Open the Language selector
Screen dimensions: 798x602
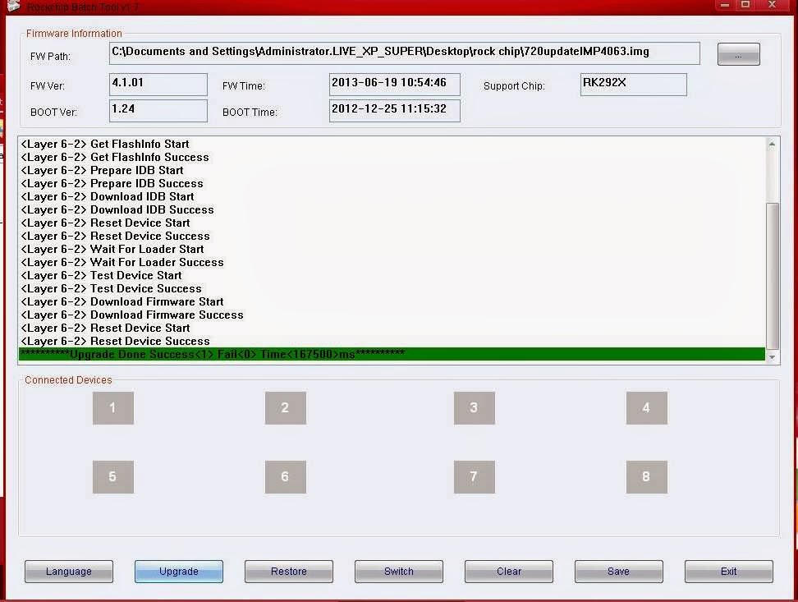[x=68, y=571]
